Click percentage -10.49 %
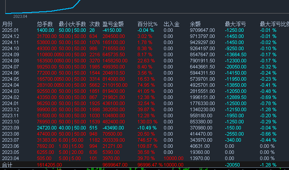The height and width of the screenshot is (170, 289). pos(147,128)
